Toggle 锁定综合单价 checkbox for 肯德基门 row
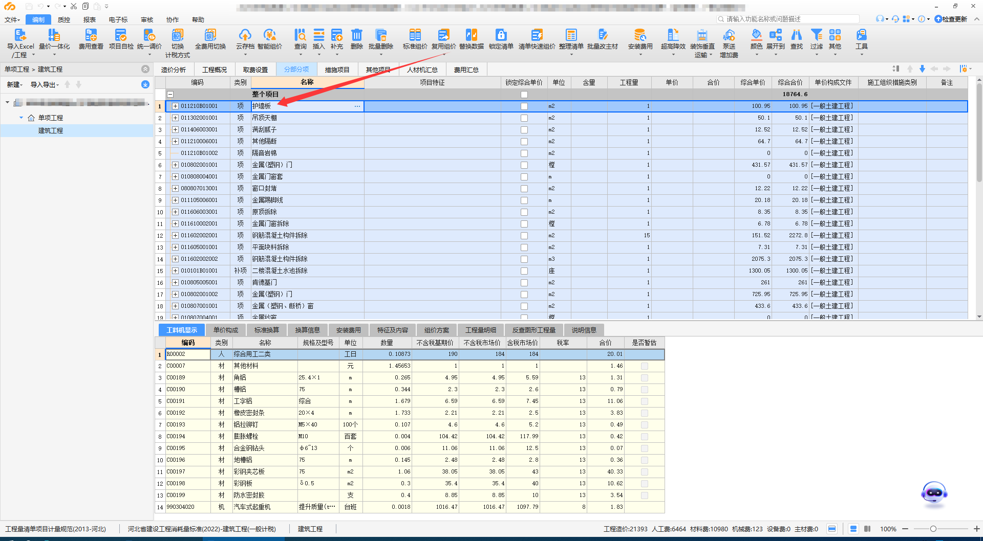 (524, 283)
